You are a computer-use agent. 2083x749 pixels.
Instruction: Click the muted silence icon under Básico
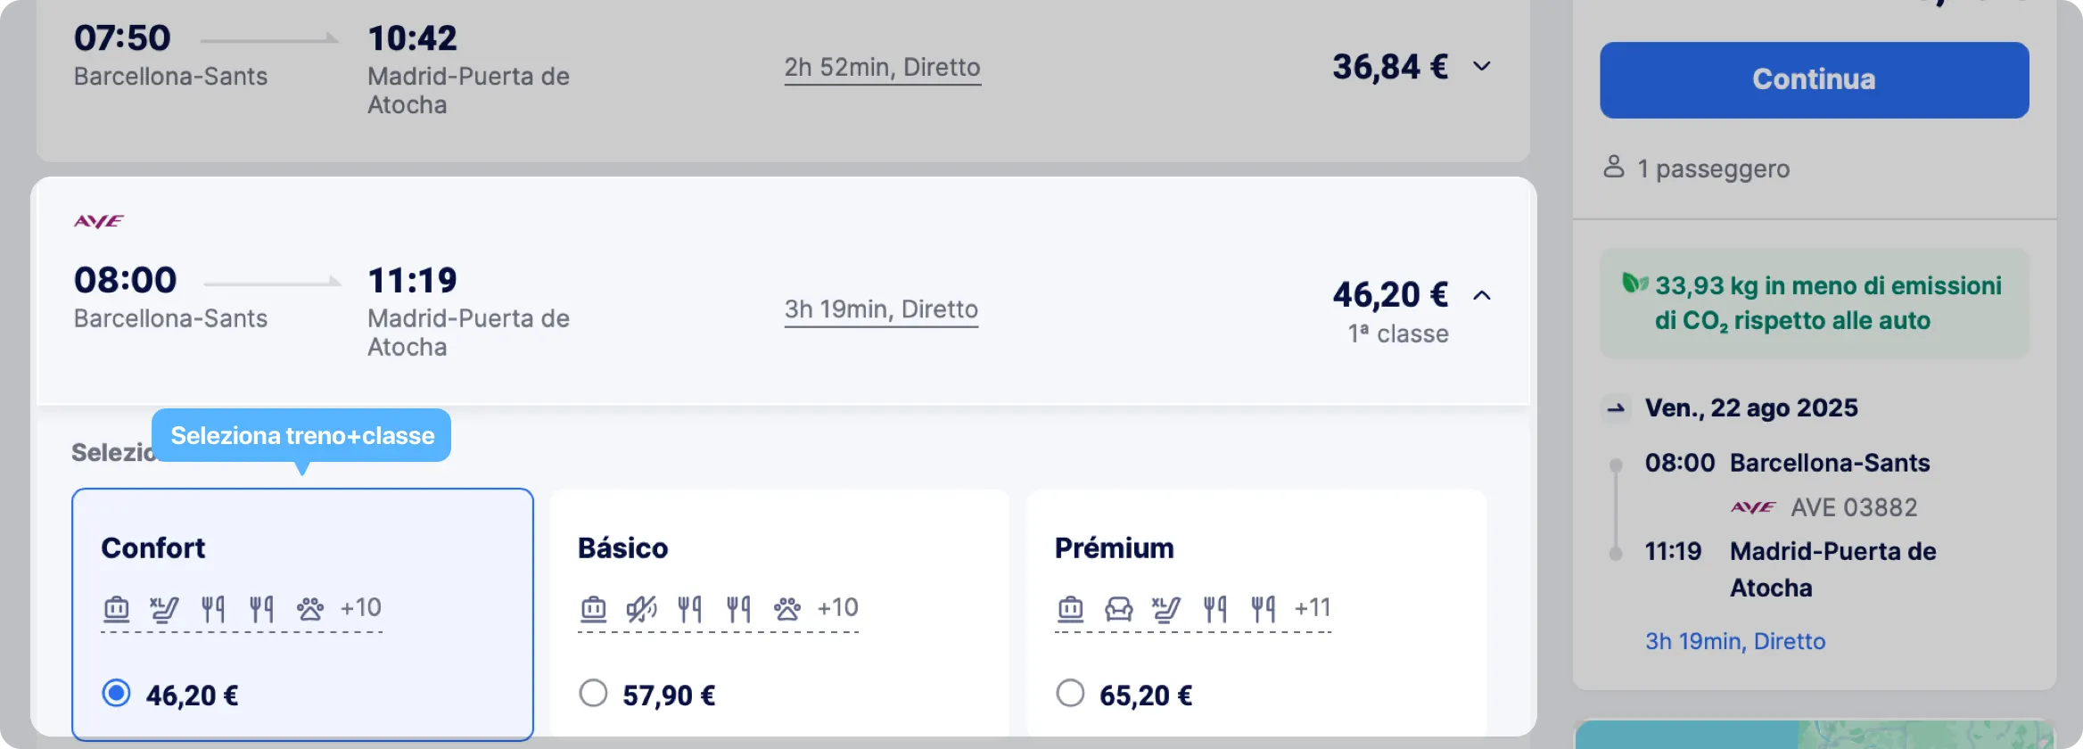coord(641,609)
